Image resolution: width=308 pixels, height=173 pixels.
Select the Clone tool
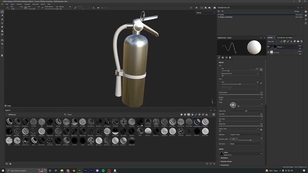pos(2,31)
